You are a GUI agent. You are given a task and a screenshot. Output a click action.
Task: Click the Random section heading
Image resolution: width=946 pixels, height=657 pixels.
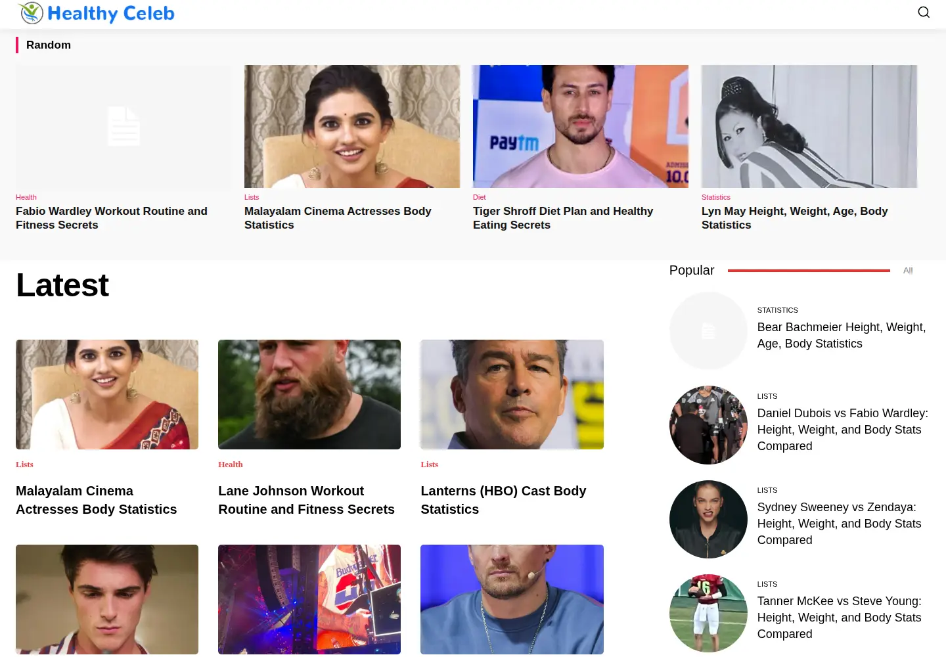point(49,45)
